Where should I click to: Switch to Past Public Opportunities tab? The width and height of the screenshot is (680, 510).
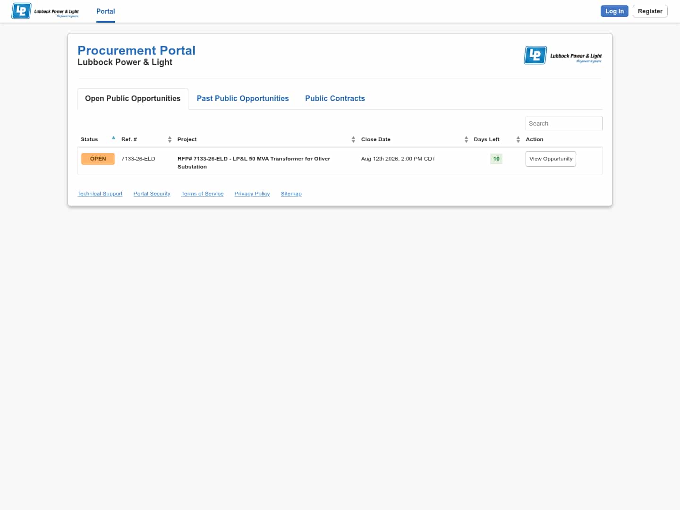click(x=243, y=99)
